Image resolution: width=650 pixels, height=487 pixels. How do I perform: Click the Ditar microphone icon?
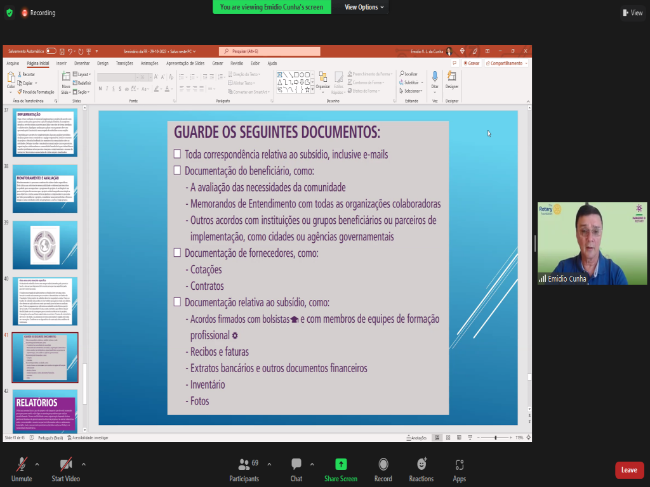click(x=435, y=79)
